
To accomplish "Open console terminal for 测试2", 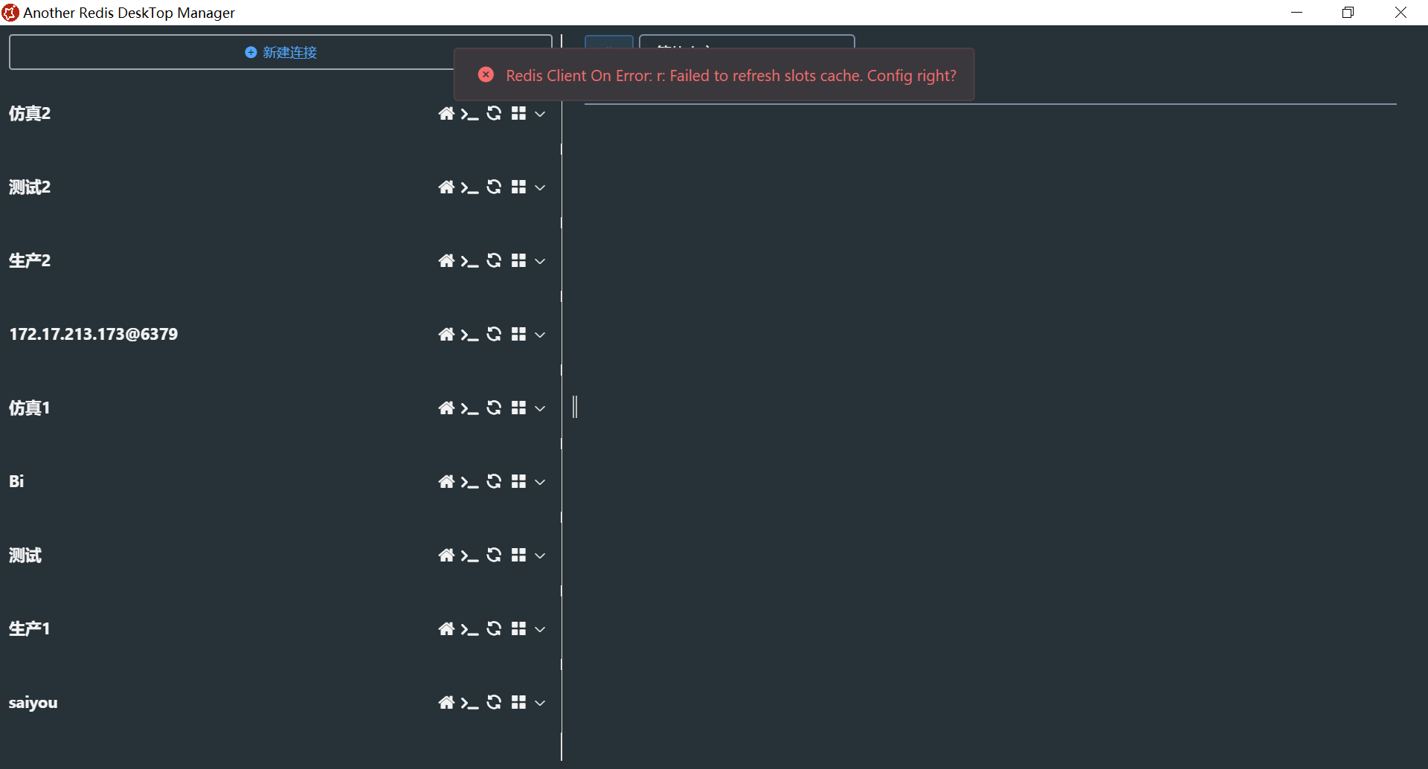I will [469, 187].
